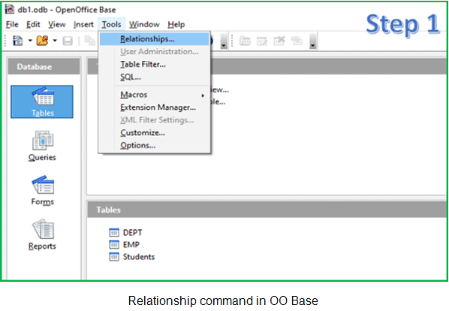Viewport: 449px width, 311px height.
Task: Open the Help menu
Action: [x=176, y=25]
